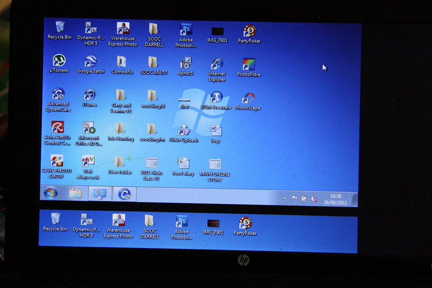432x288 pixels.
Task: Select the Flickr Uploadr desktop icon
Action: tap(184, 130)
